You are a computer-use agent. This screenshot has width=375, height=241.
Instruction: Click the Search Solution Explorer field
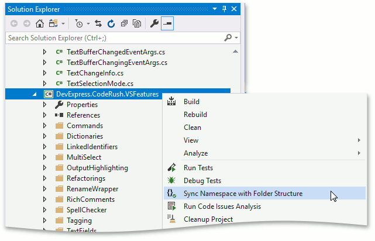[x=111, y=38]
